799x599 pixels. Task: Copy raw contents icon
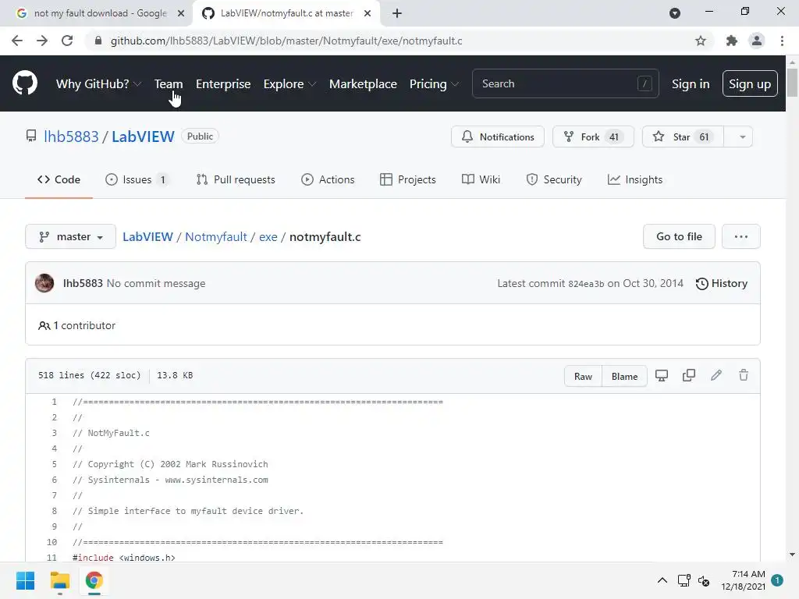[689, 375]
